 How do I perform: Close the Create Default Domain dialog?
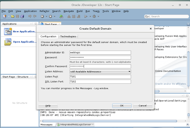coord(150,29)
